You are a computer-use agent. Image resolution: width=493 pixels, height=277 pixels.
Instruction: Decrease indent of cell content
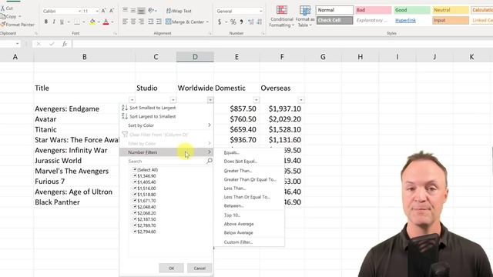pyautogui.click(x=151, y=22)
